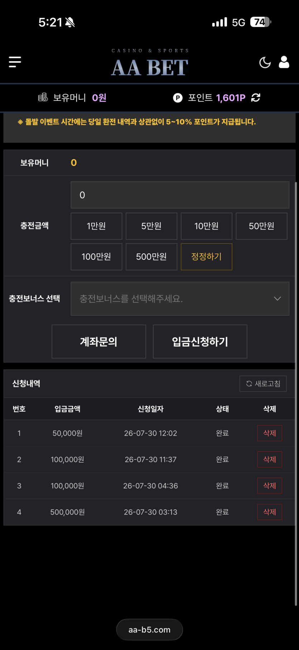Click the AA BET logo

(150, 63)
